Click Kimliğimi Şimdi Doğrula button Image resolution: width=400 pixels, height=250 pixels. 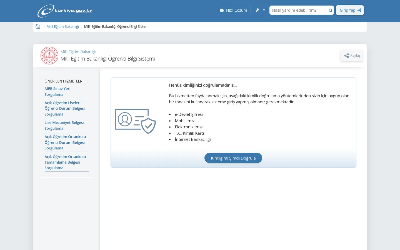[x=233, y=158]
